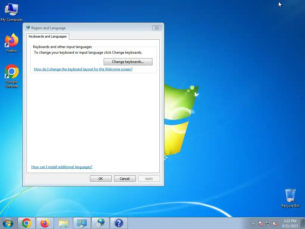The height and width of the screenshot is (229, 305).
Task: Launch Chrome from the taskbar
Action: click(27, 223)
